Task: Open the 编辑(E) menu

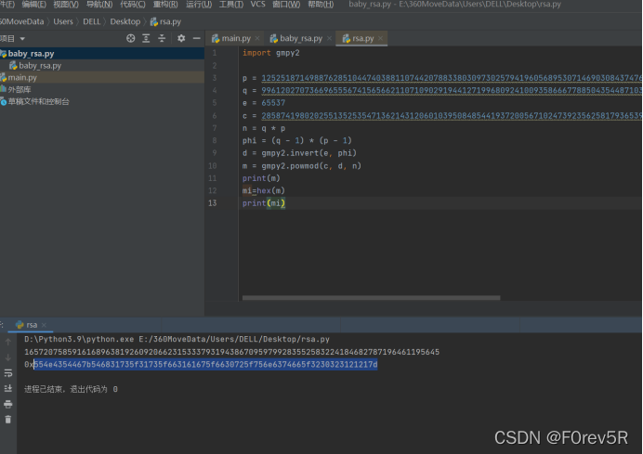Action: [34, 5]
